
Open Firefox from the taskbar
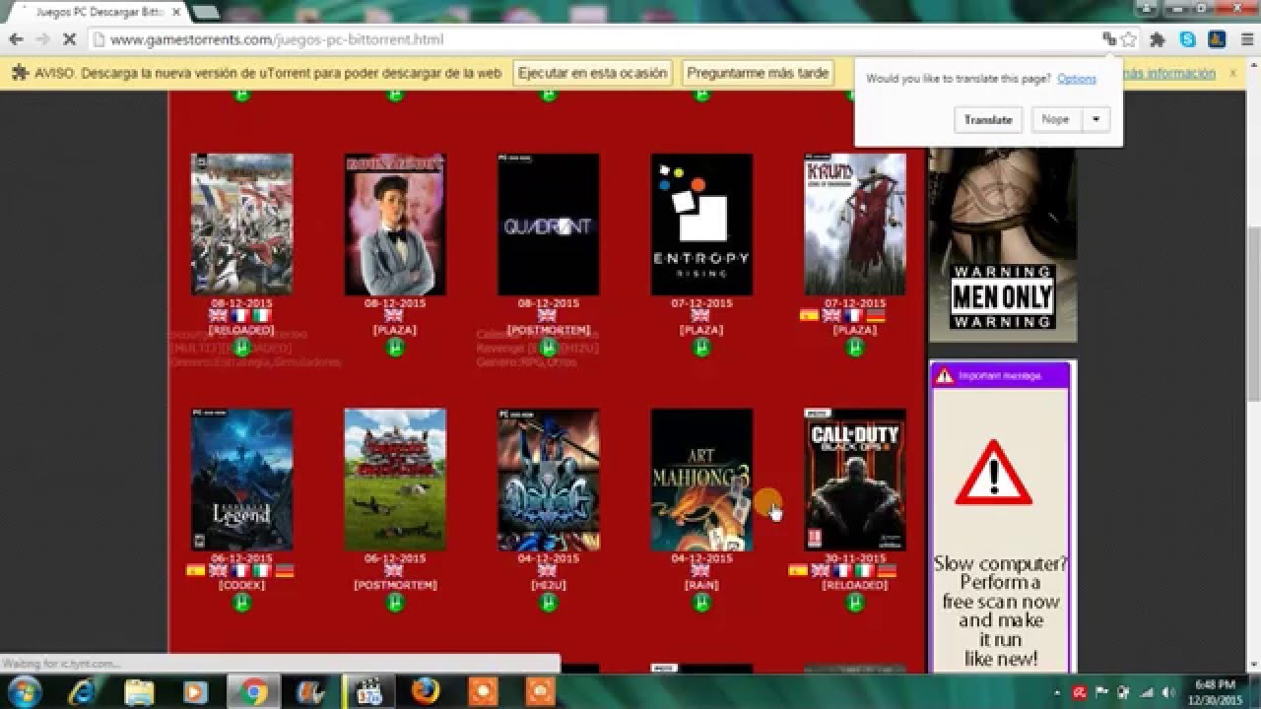point(425,692)
